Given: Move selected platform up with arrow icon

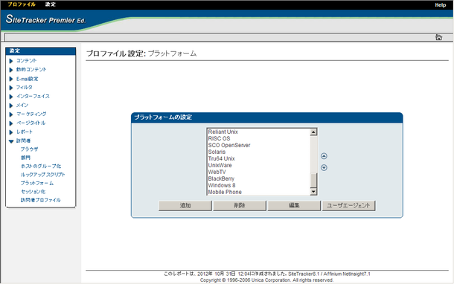Looking at the screenshot, I should (x=324, y=156).
